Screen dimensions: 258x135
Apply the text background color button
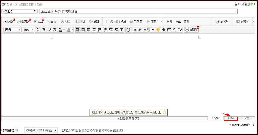coord(68,30)
